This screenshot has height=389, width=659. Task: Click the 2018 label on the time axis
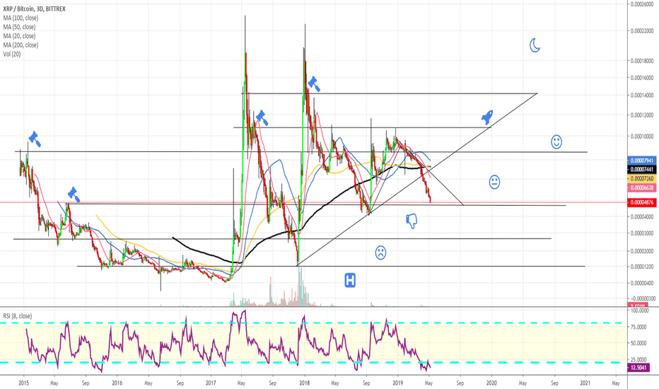[305, 383]
